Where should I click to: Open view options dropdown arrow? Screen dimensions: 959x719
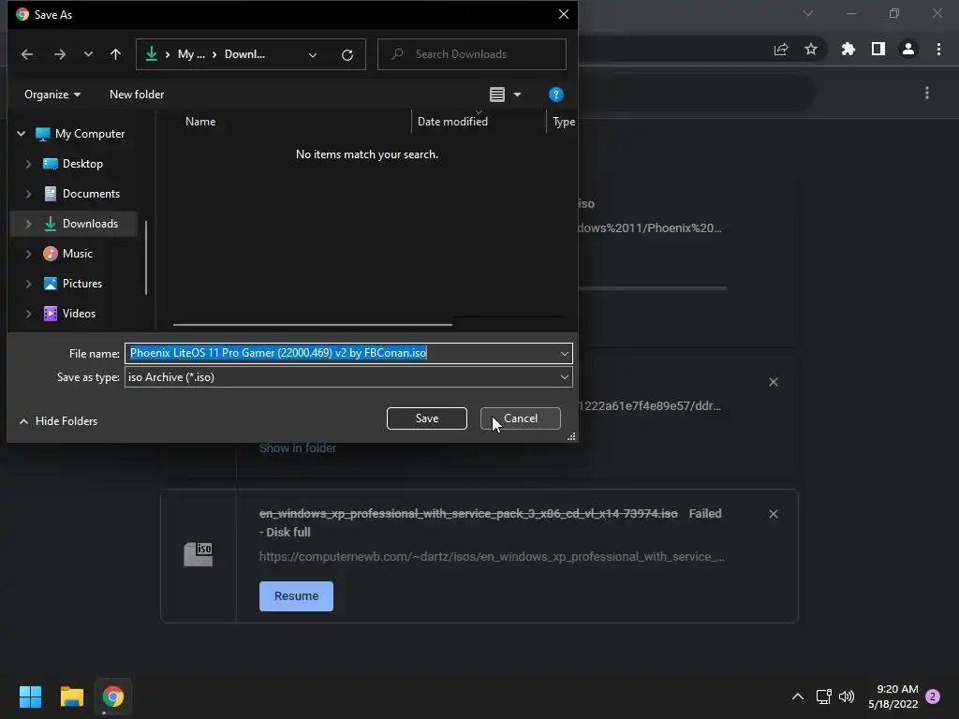[517, 95]
